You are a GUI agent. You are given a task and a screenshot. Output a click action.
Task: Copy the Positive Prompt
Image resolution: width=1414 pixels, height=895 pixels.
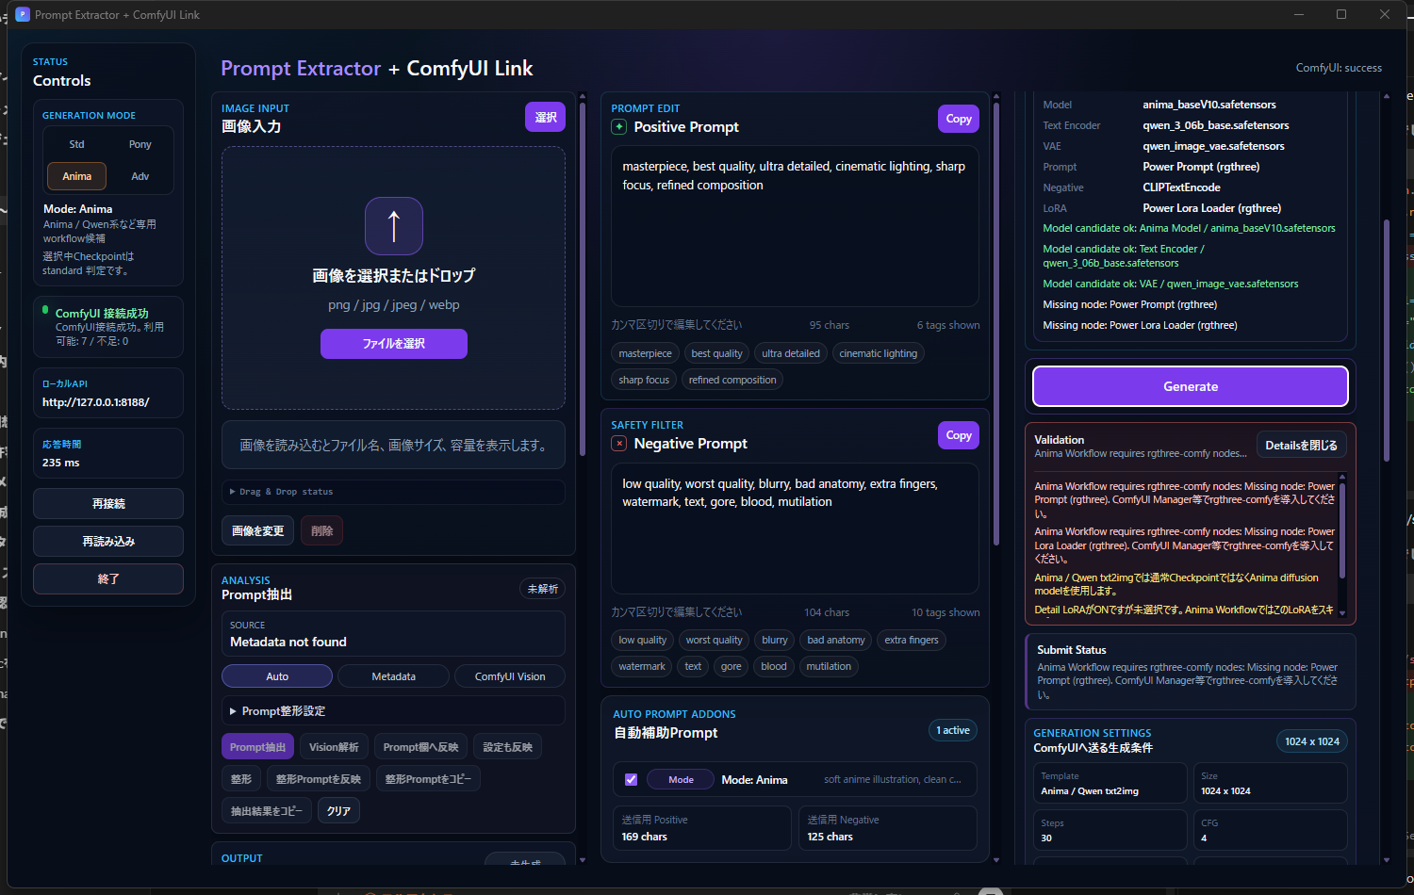959,119
